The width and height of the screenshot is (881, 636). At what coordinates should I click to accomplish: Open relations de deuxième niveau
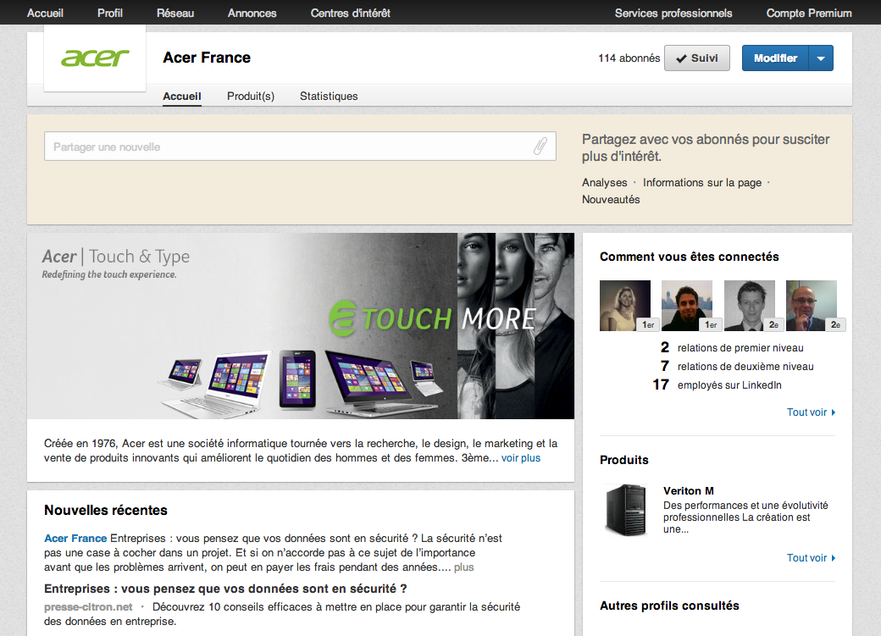pos(745,367)
